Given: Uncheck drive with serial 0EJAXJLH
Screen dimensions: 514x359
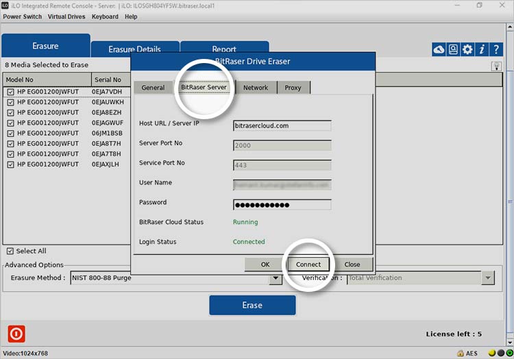Looking at the screenshot, I should click(10, 164).
